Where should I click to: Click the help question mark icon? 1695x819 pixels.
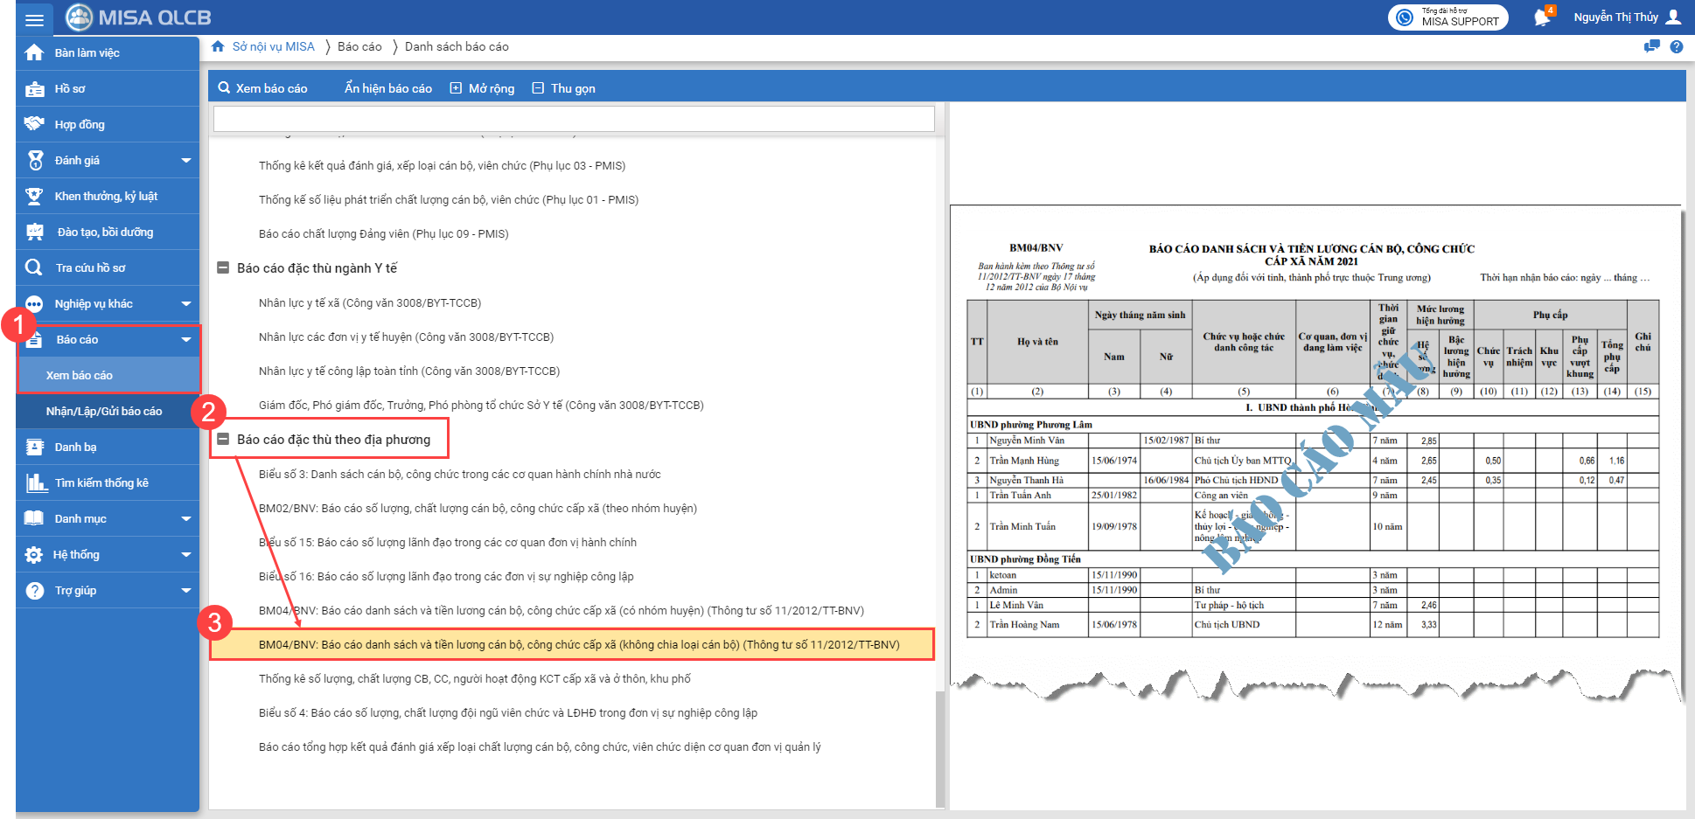tap(1676, 47)
